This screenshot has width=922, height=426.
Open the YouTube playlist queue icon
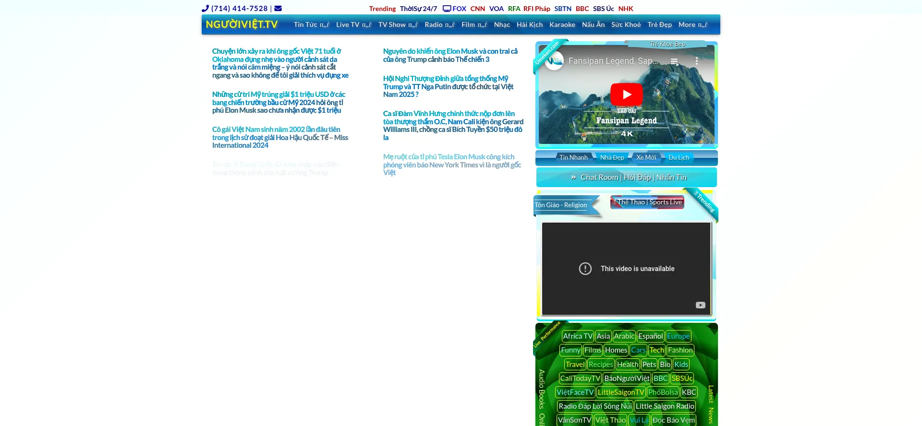[674, 61]
